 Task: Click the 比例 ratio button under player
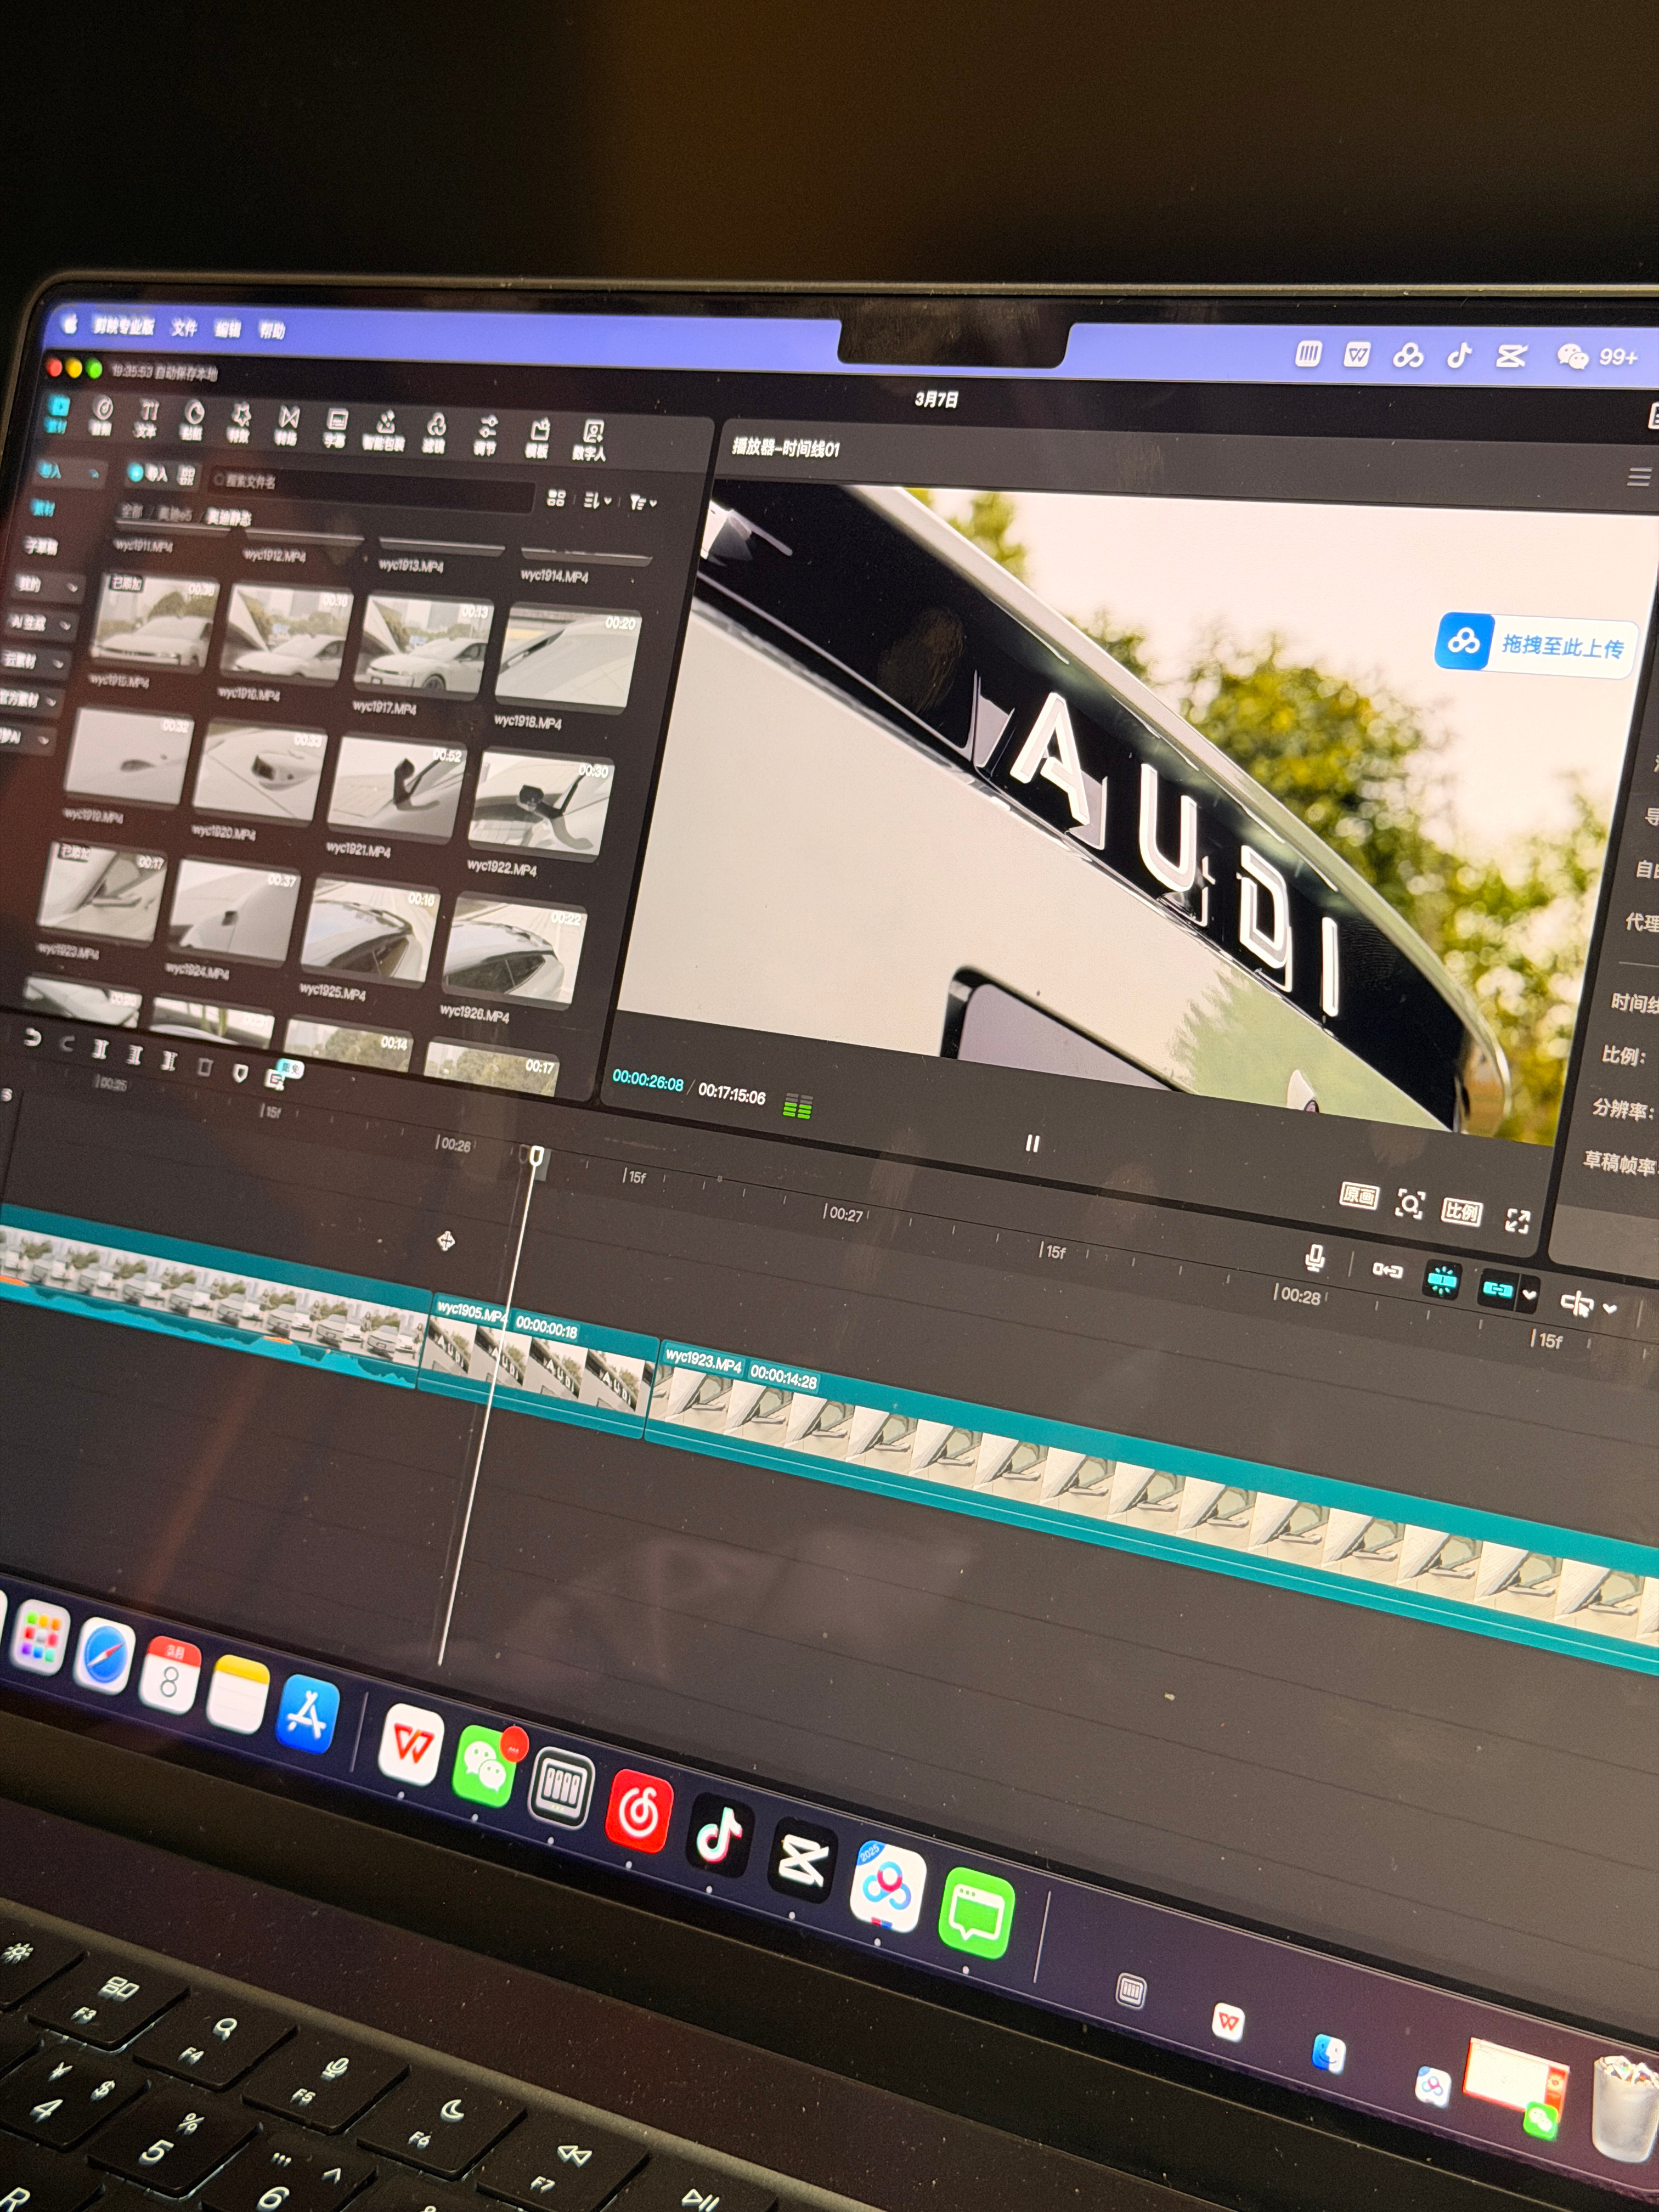tap(1461, 1212)
